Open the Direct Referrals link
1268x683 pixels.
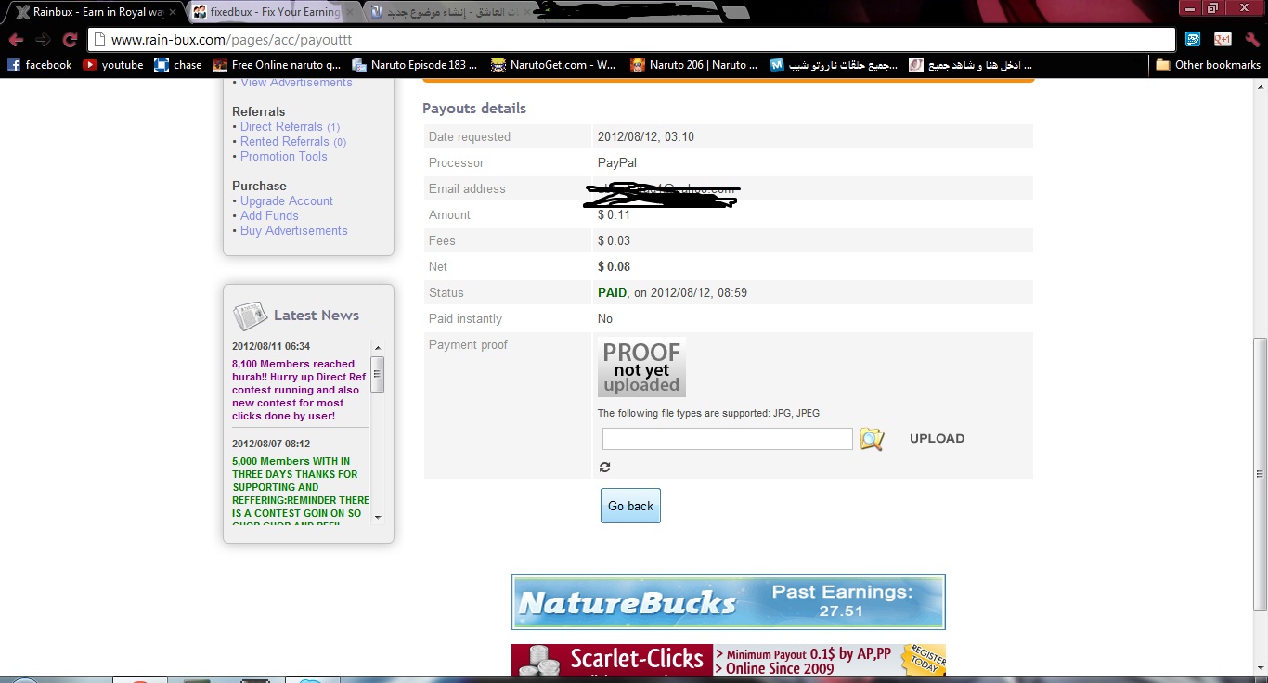click(281, 127)
